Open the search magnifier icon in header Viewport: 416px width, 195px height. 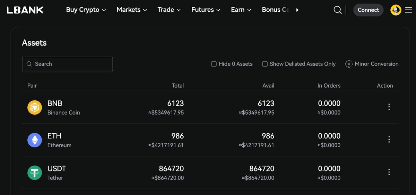[337, 10]
